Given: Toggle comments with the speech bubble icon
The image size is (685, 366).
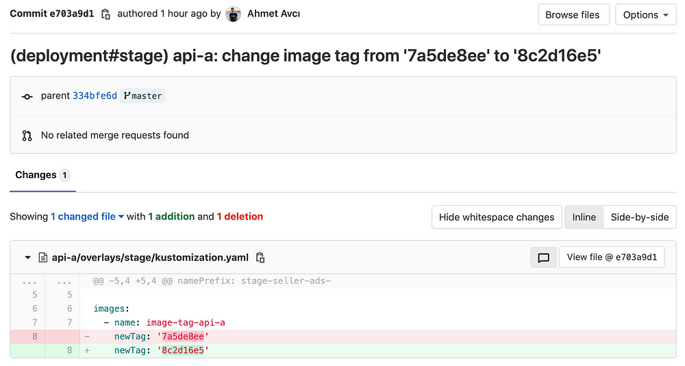Looking at the screenshot, I should [543, 257].
